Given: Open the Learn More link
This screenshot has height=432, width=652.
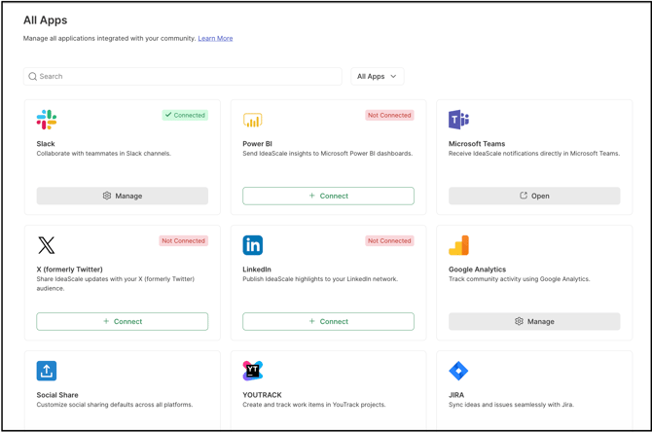Looking at the screenshot, I should click(215, 39).
